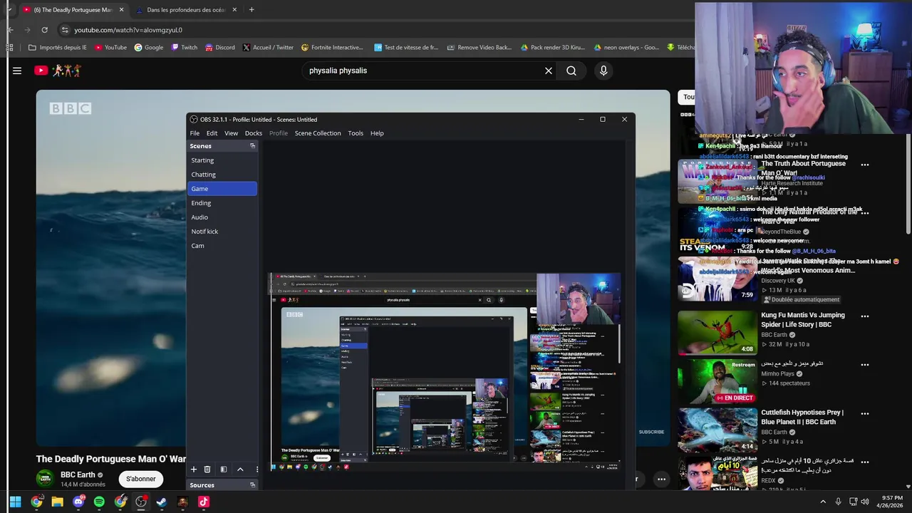Select the Notif kick scene
Image resolution: width=912 pixels, height=513 pixels.
[222, 232]
